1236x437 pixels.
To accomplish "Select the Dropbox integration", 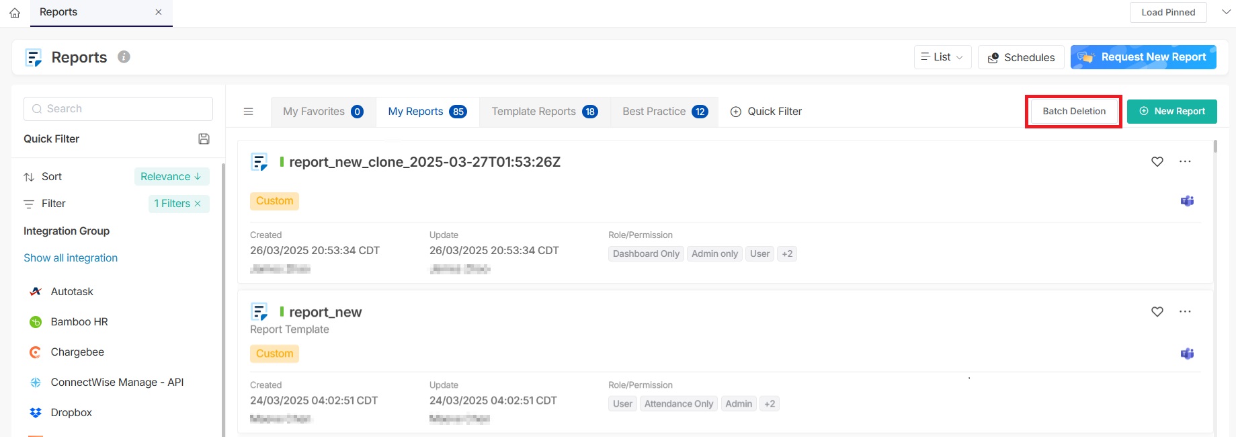I will (71, 413).
